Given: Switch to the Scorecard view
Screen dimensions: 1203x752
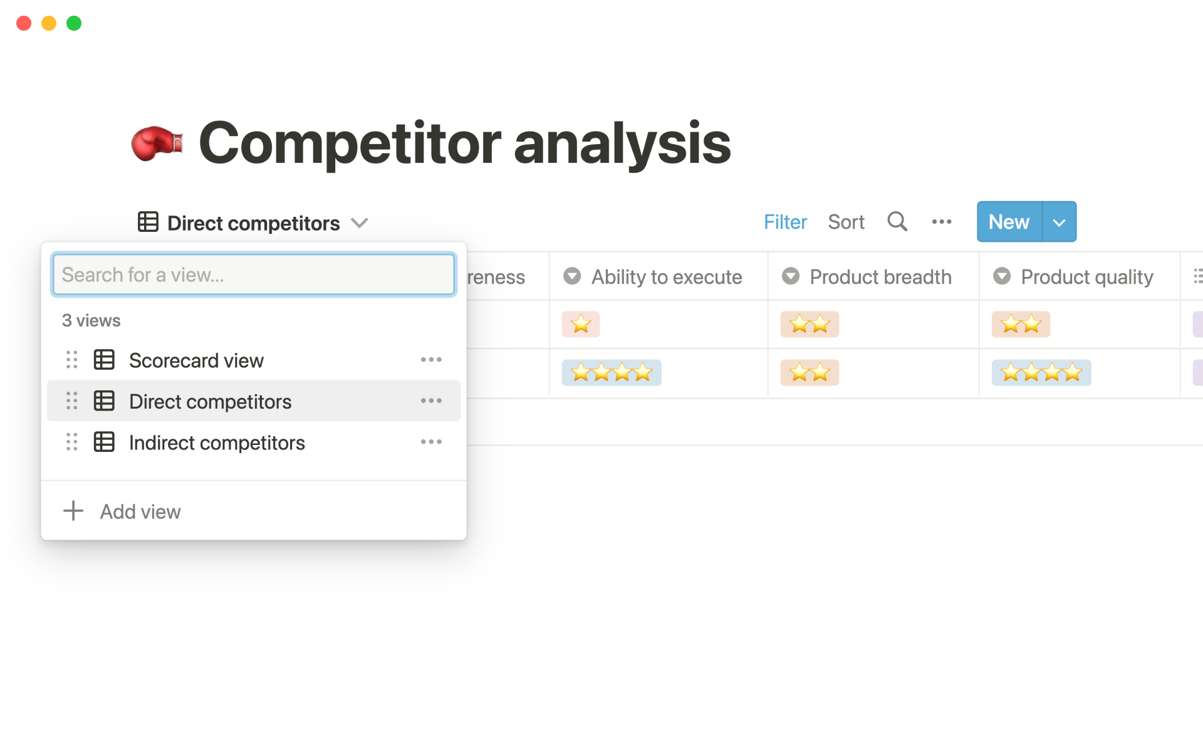Looking at the screenshot, I should pos(196,360).
